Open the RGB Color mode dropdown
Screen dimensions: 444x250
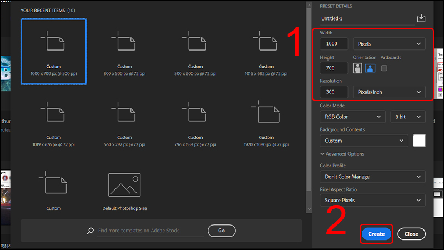(x=352, y=117)
